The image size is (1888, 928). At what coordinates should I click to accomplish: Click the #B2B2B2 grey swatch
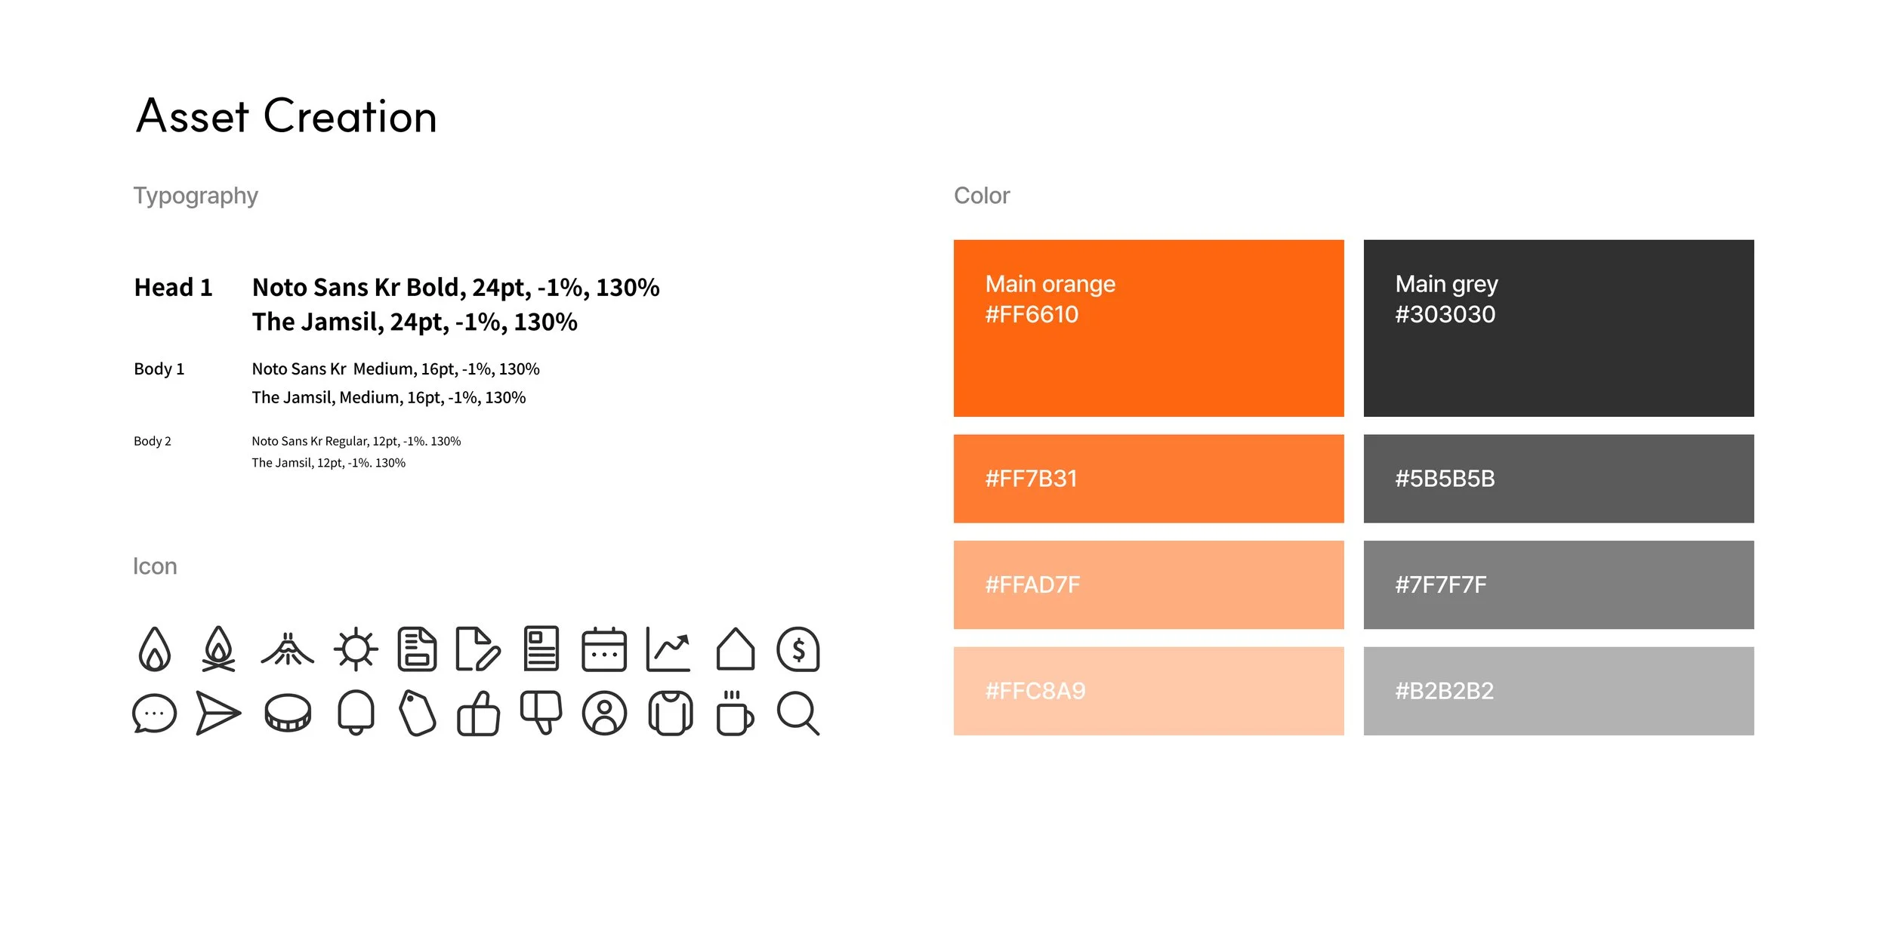coord(1559,691)
